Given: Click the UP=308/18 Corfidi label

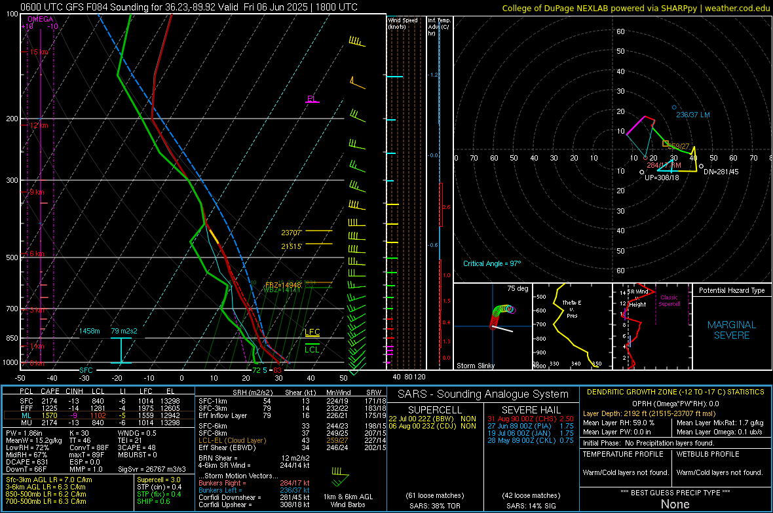Looking at the screenshot, I should point(662,177).
